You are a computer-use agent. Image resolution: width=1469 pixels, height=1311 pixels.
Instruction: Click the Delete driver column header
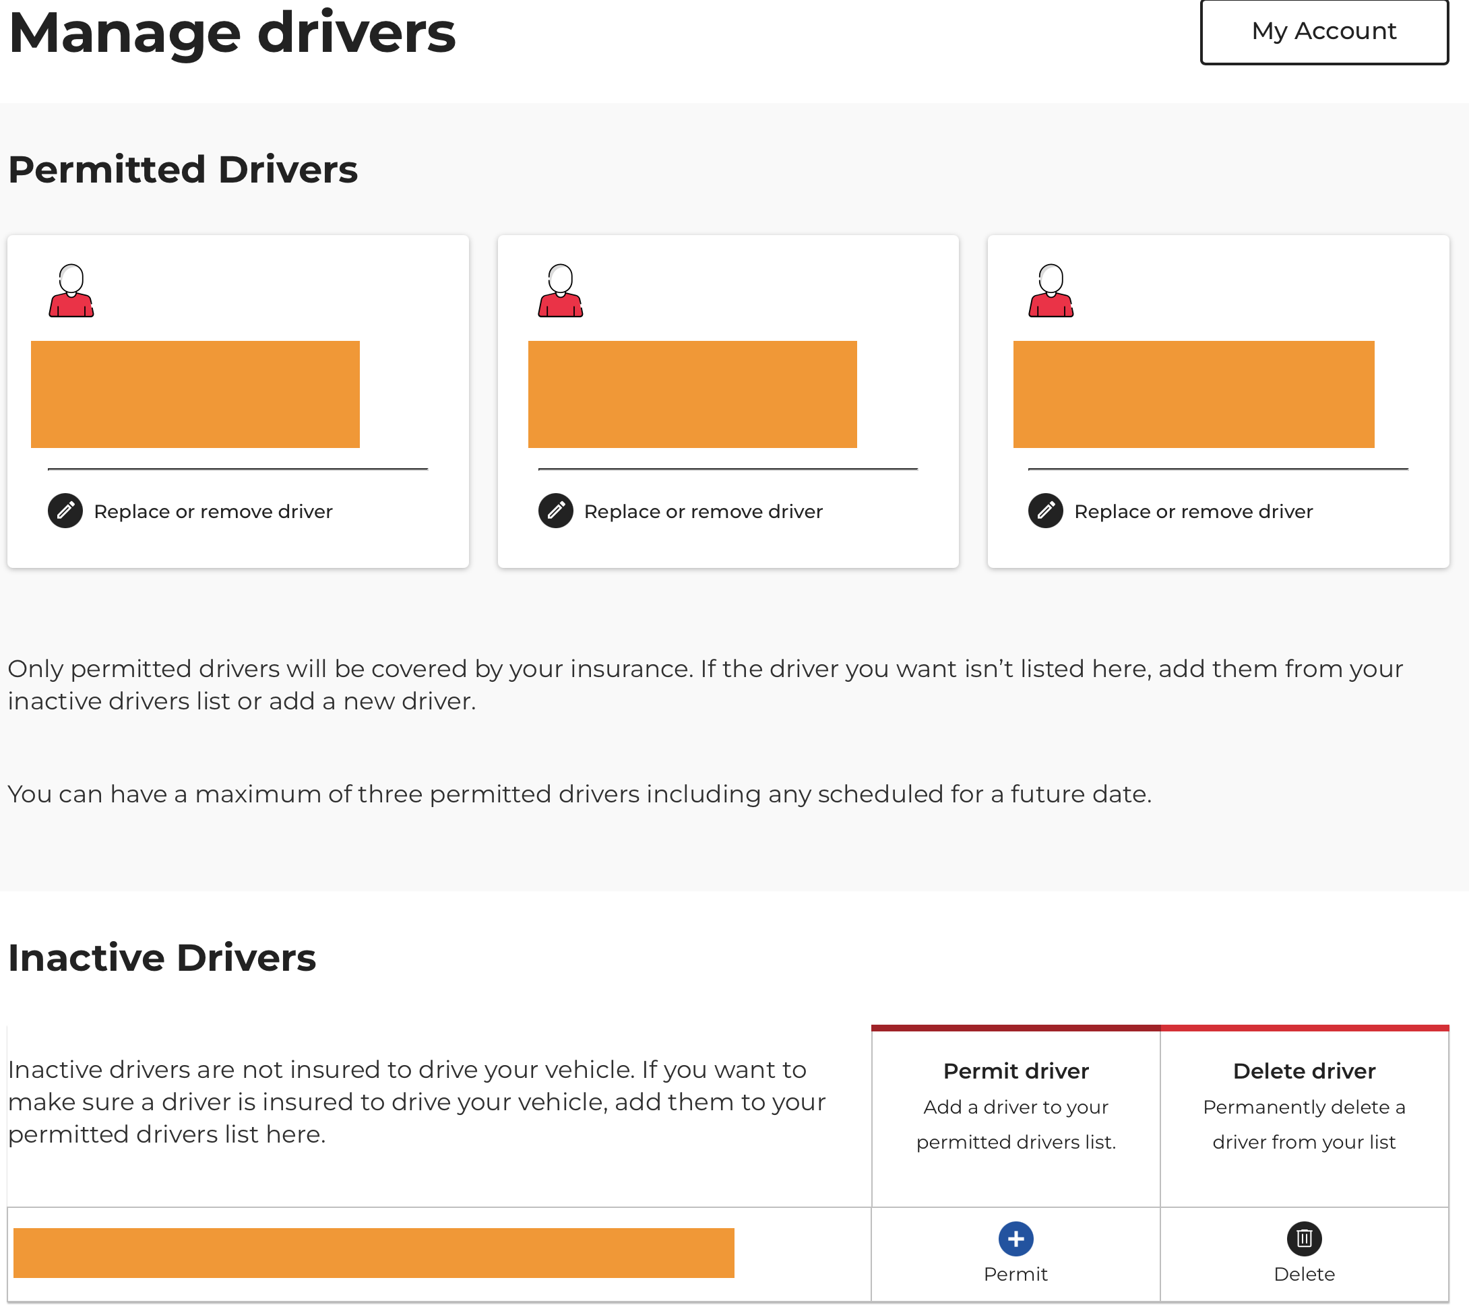1304,1071
